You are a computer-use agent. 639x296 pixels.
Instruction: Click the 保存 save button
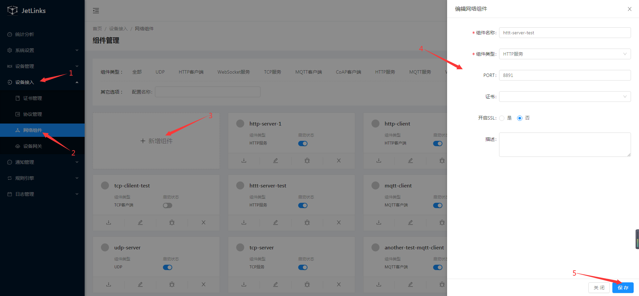click(623, 288)
